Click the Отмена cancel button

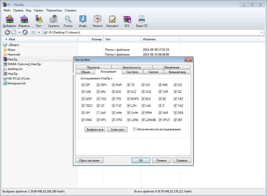161,161
